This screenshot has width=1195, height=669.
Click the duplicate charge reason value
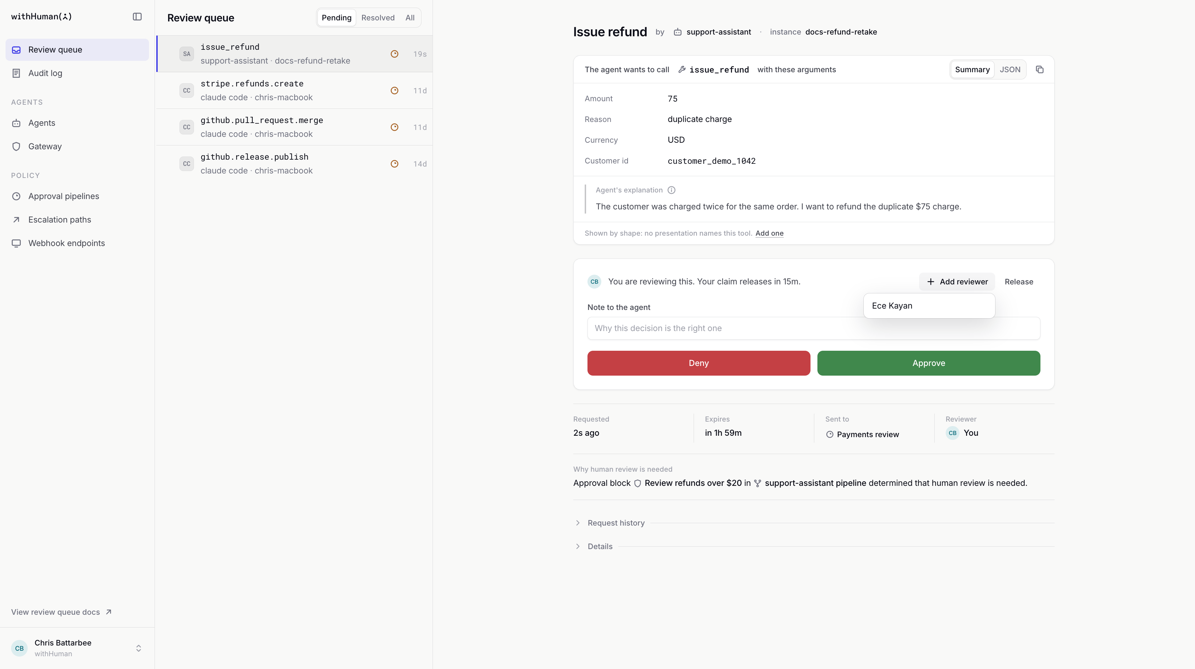(x=700, y=119)
